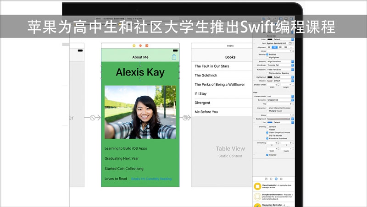The width and height of the screenshot is (367, 207).
Task: Select the exit dock icon above About Me
Action: (147, 45)
